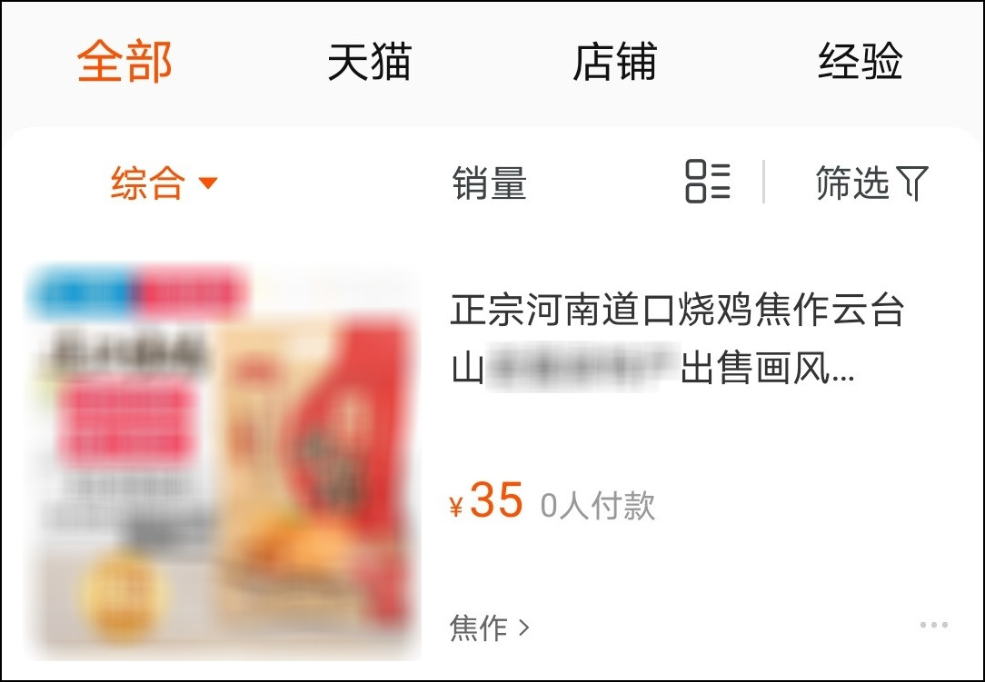Go to the 经验 tab
The image size is (985, 682).
[860, 62]
